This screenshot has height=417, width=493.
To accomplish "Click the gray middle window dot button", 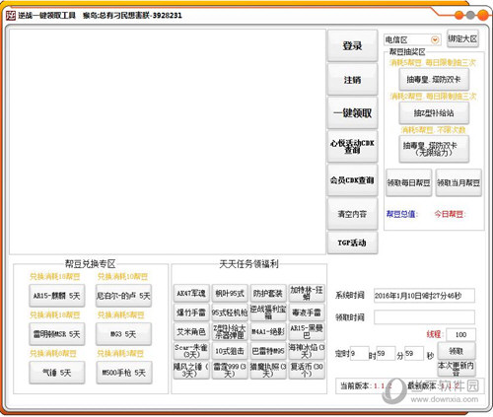I will tap(470, 15).
